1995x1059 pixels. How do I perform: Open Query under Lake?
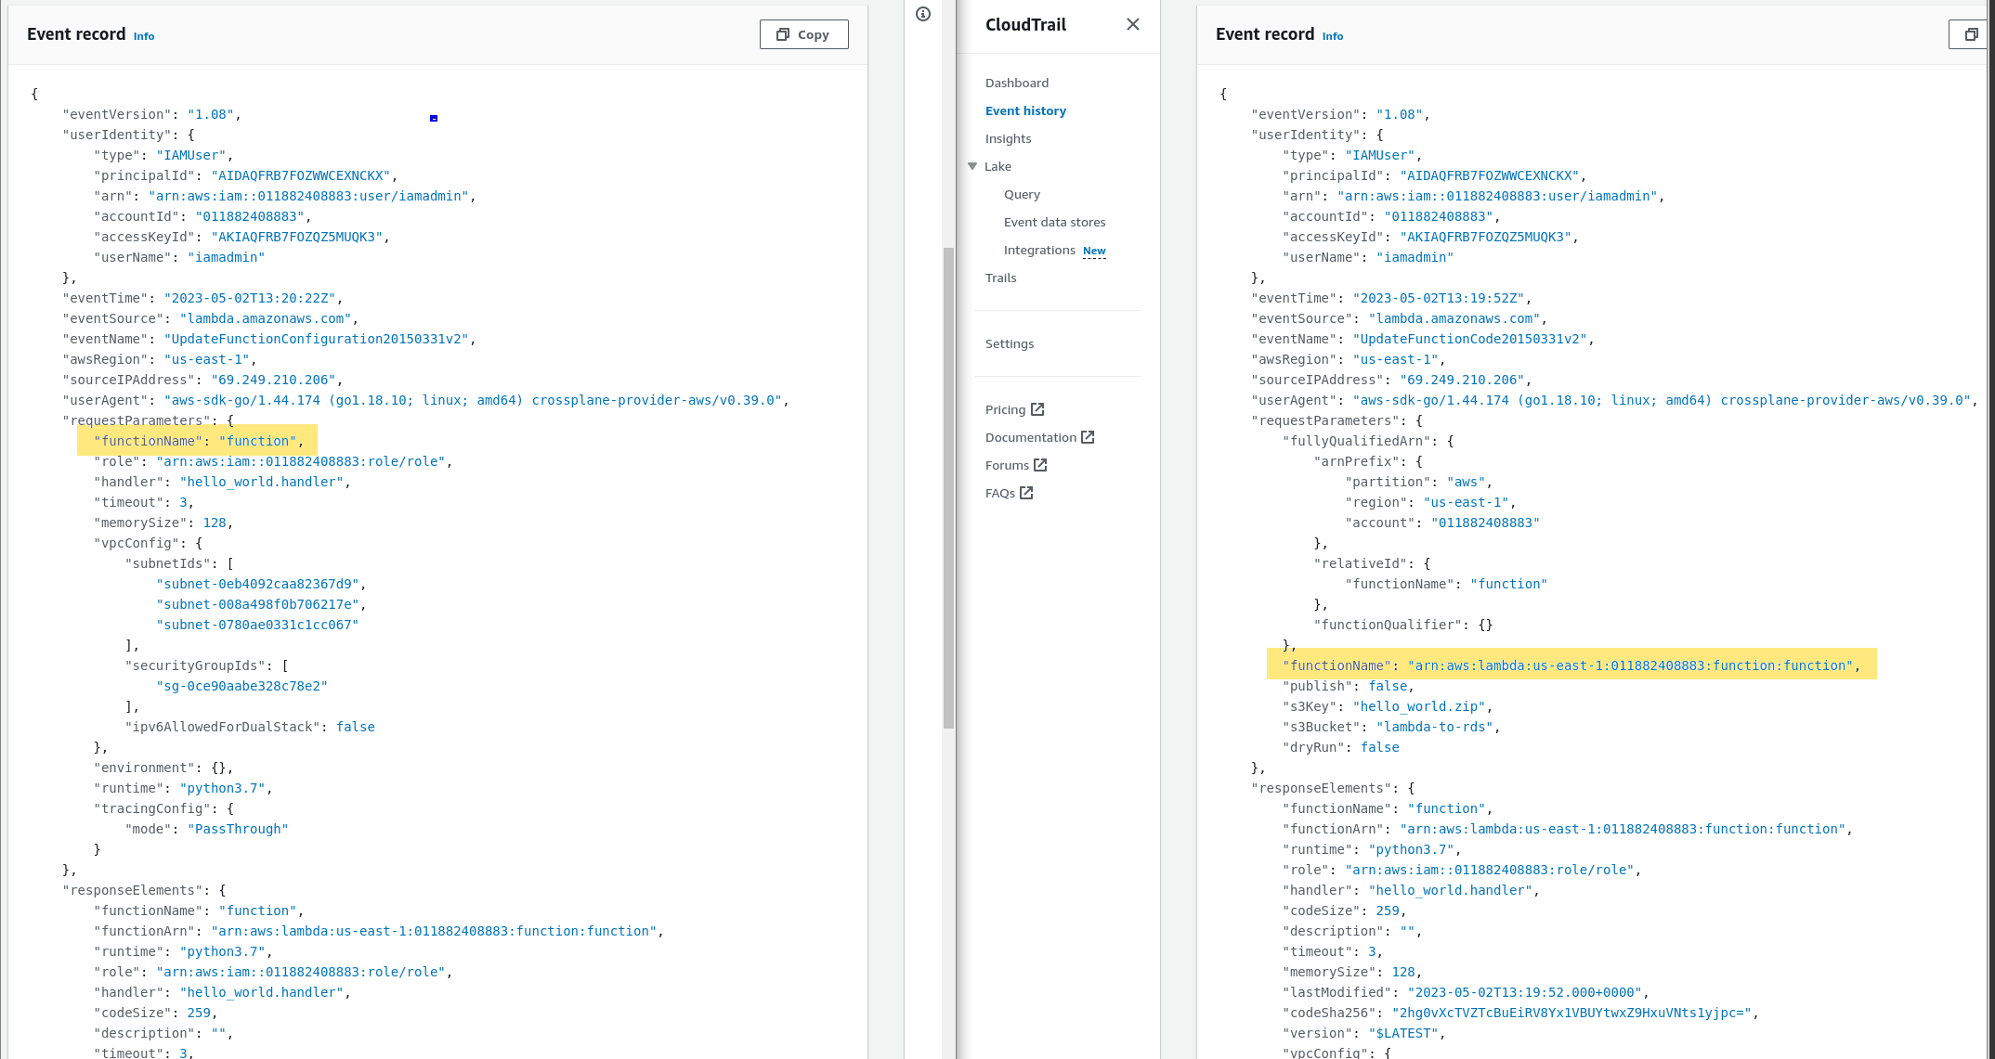click(1022, 194)
